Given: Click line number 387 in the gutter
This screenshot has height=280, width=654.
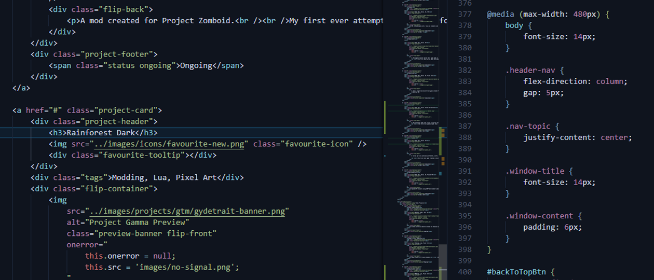Looking at the screenshot, I should (x=465, y=126).
